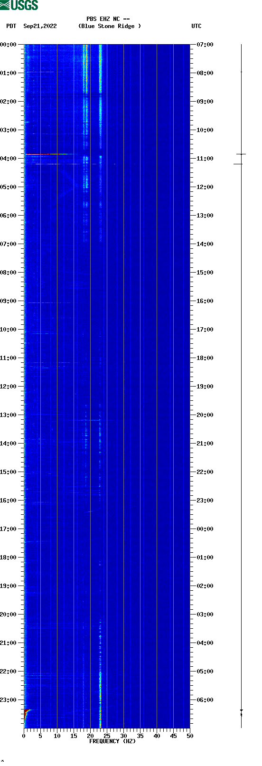This screenshot has width=262, height=766.
Task: Click the 12:00 PDT time label
Action: click(9, 387)
